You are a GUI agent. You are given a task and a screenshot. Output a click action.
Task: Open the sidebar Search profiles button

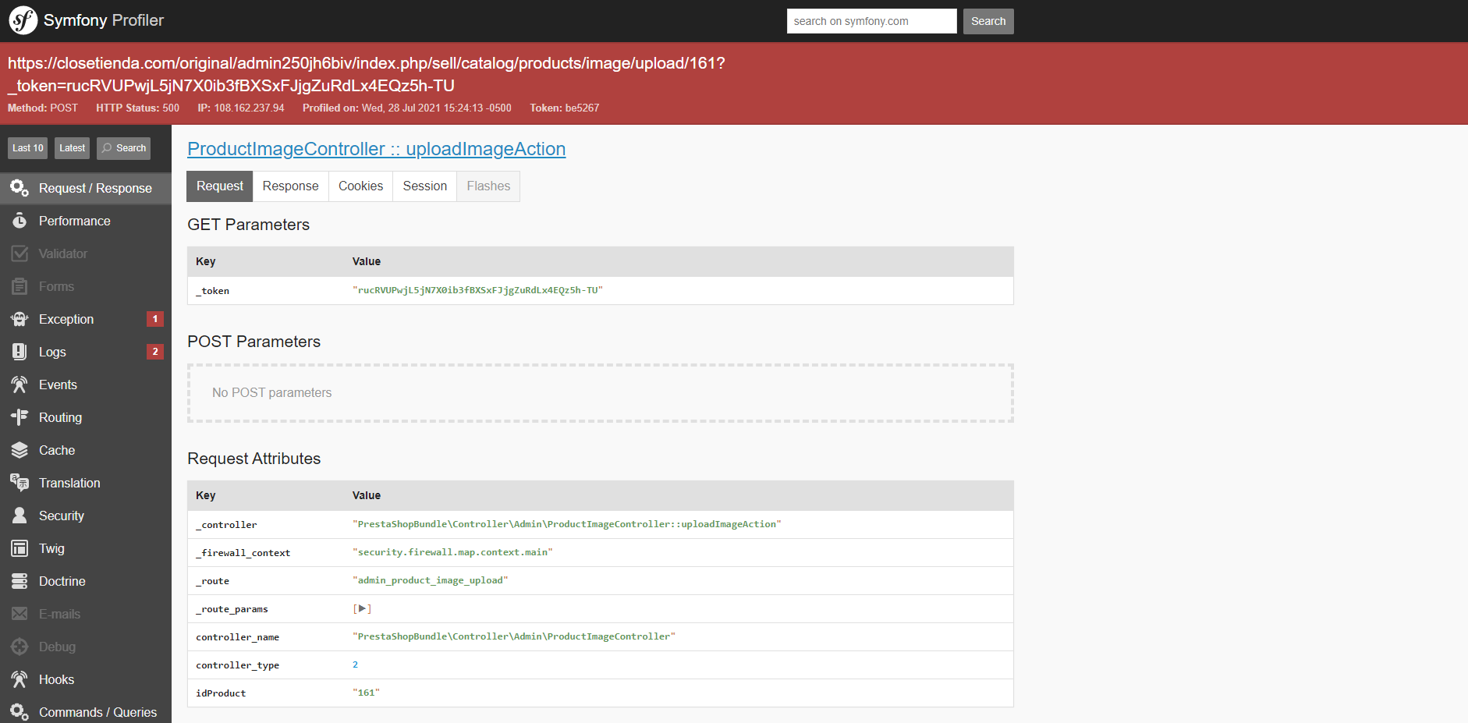[124, 148]
